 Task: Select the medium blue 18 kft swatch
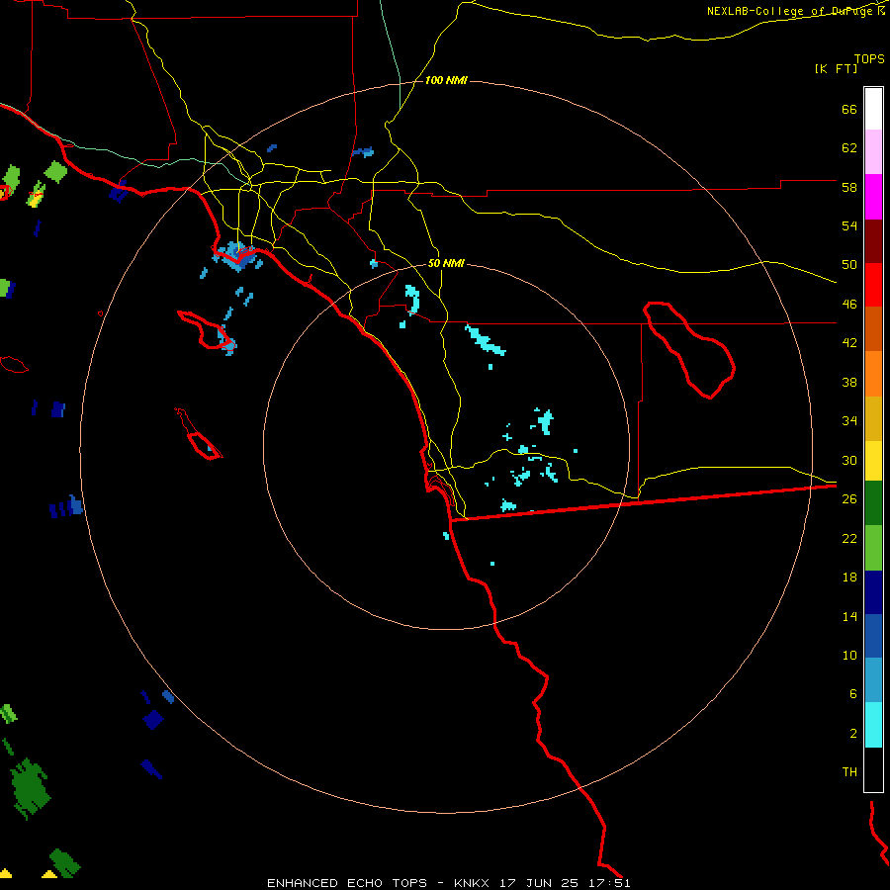click(x=873, y=636)
